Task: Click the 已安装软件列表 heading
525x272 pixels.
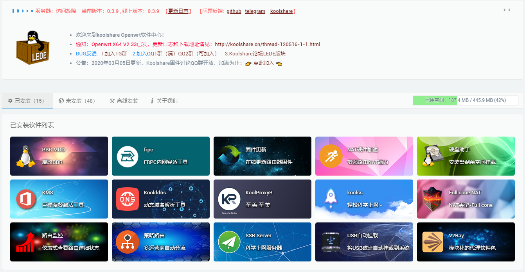Action: 32,125
